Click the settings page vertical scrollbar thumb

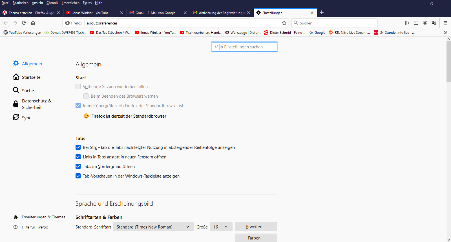click(x=448, y=62)
